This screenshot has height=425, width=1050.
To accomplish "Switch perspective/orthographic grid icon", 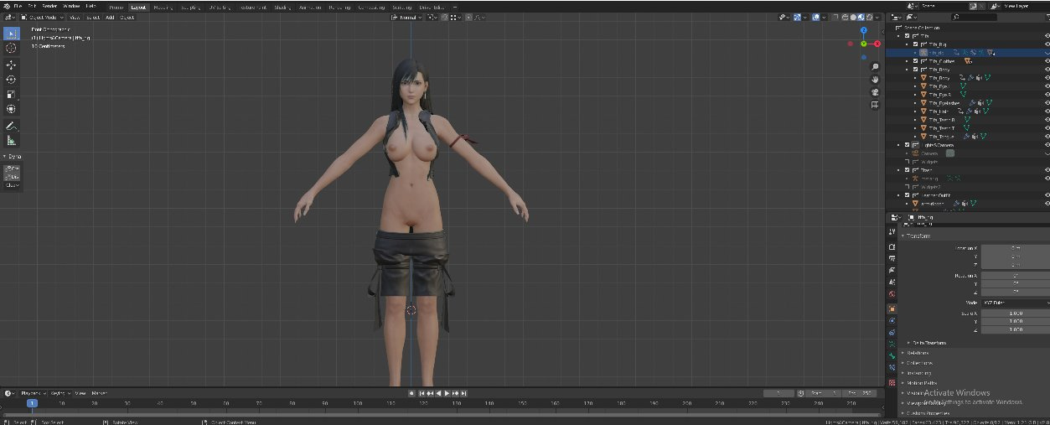I will pyautogui.click(x=875, y=105).
